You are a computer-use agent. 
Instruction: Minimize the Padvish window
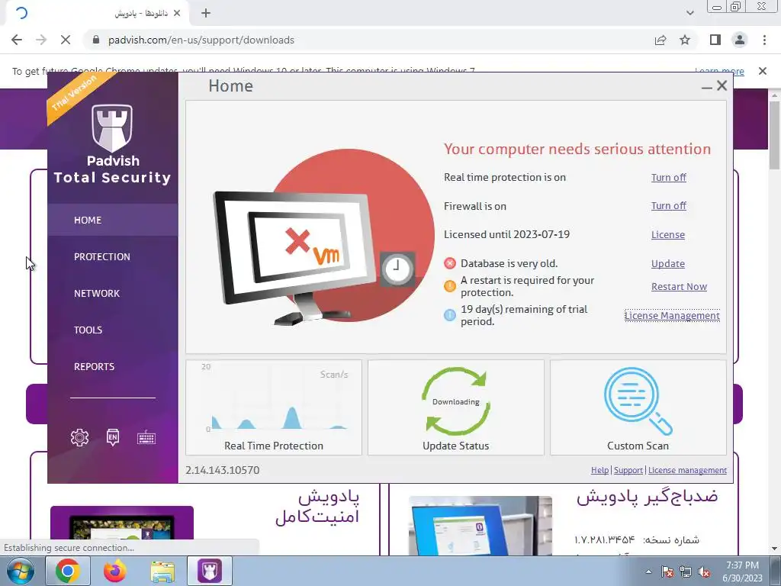point(706,87)
